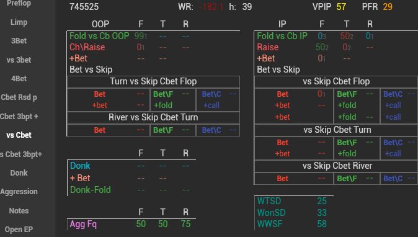
Task: Click the WWSF value 58
Action: pyautogui.click(x=322, y=224)
